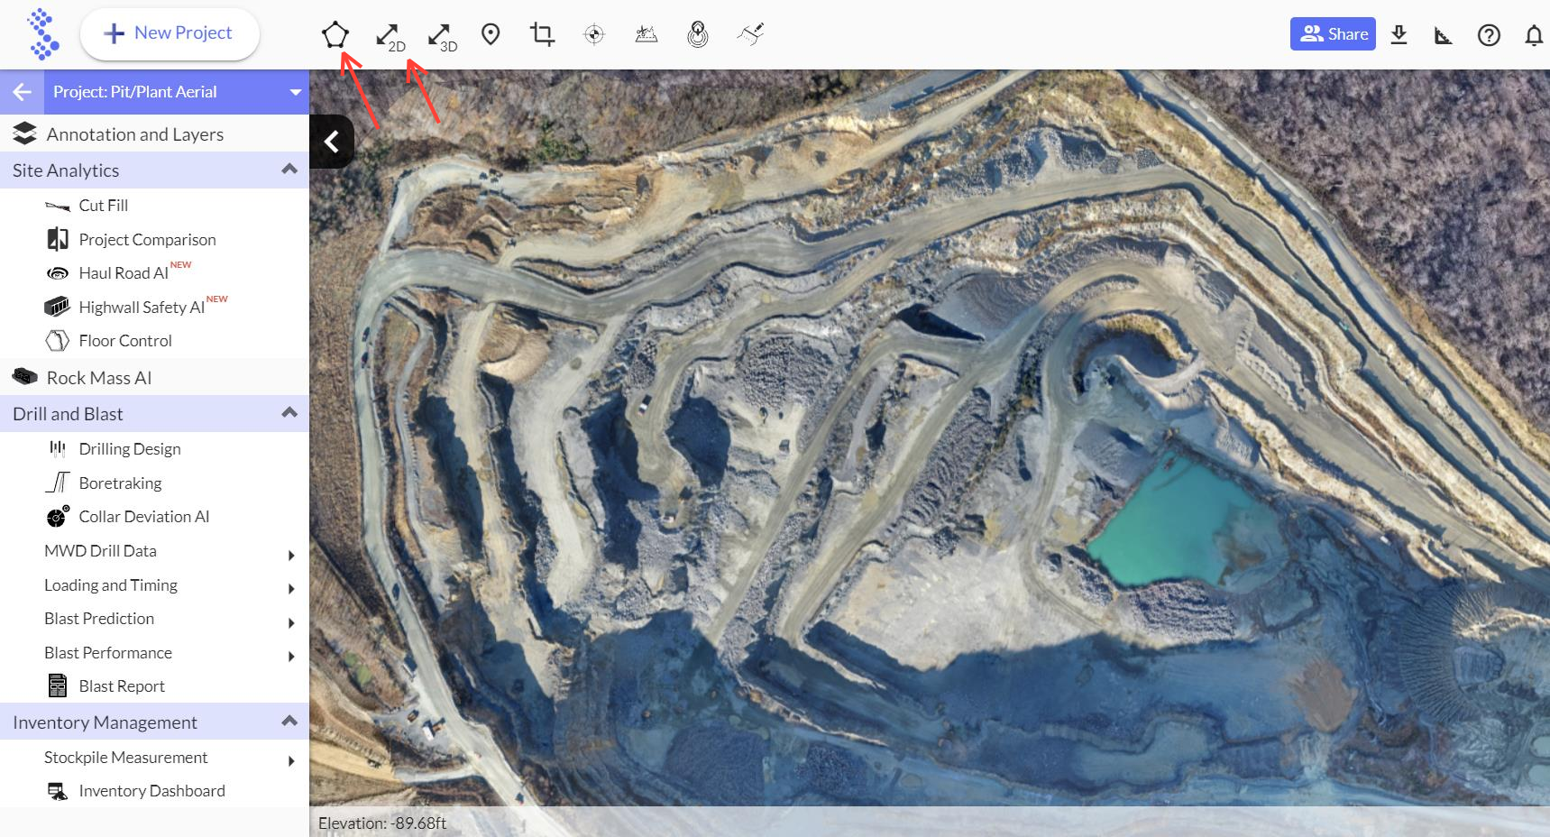The width and height of the screenshot is (1550, 837).
Task: Click the Drill and Blast header
Action: [x=154, y=413]
